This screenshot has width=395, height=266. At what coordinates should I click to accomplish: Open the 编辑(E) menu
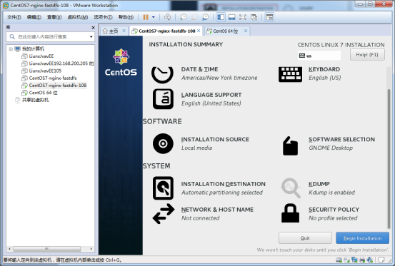pyautogui.click(x=34, y=17)
